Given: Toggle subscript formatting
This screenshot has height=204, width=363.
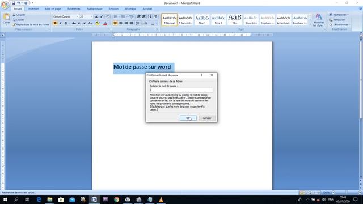Looking at the screenshot, I should pos(79,23).
